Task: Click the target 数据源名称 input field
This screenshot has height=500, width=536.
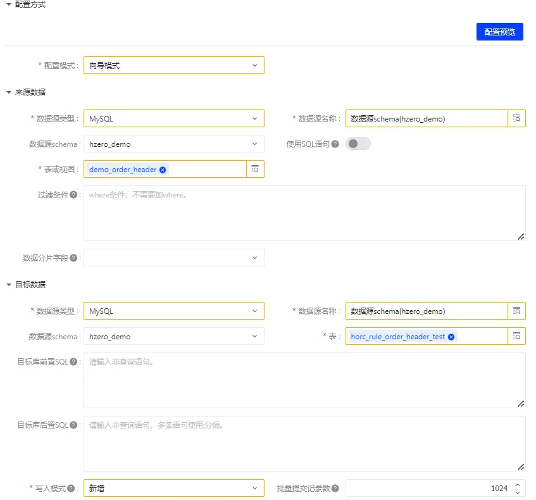Action: 427,311
